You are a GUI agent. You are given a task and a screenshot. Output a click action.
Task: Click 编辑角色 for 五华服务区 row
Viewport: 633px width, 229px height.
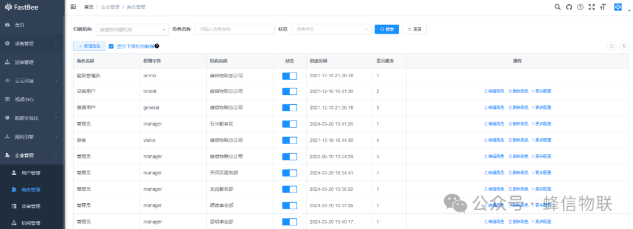click(494, 124)
